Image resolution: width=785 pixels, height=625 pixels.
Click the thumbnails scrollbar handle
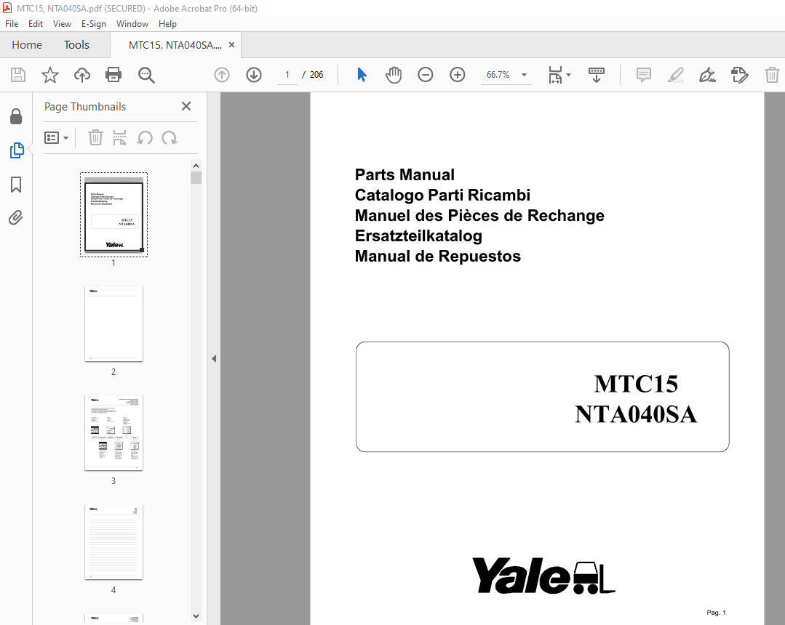coord(196,178)
